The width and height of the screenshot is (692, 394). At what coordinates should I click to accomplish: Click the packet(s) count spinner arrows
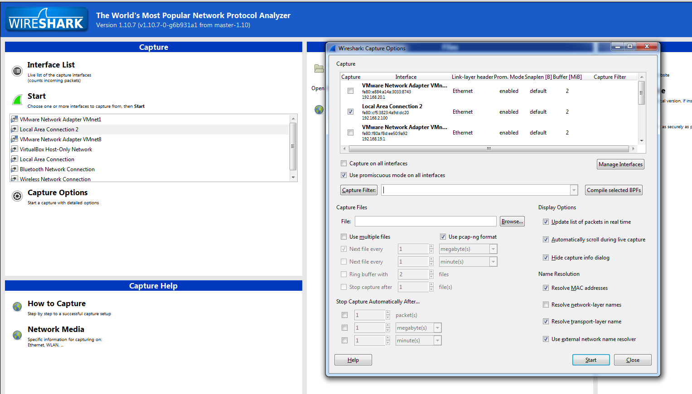387,315
